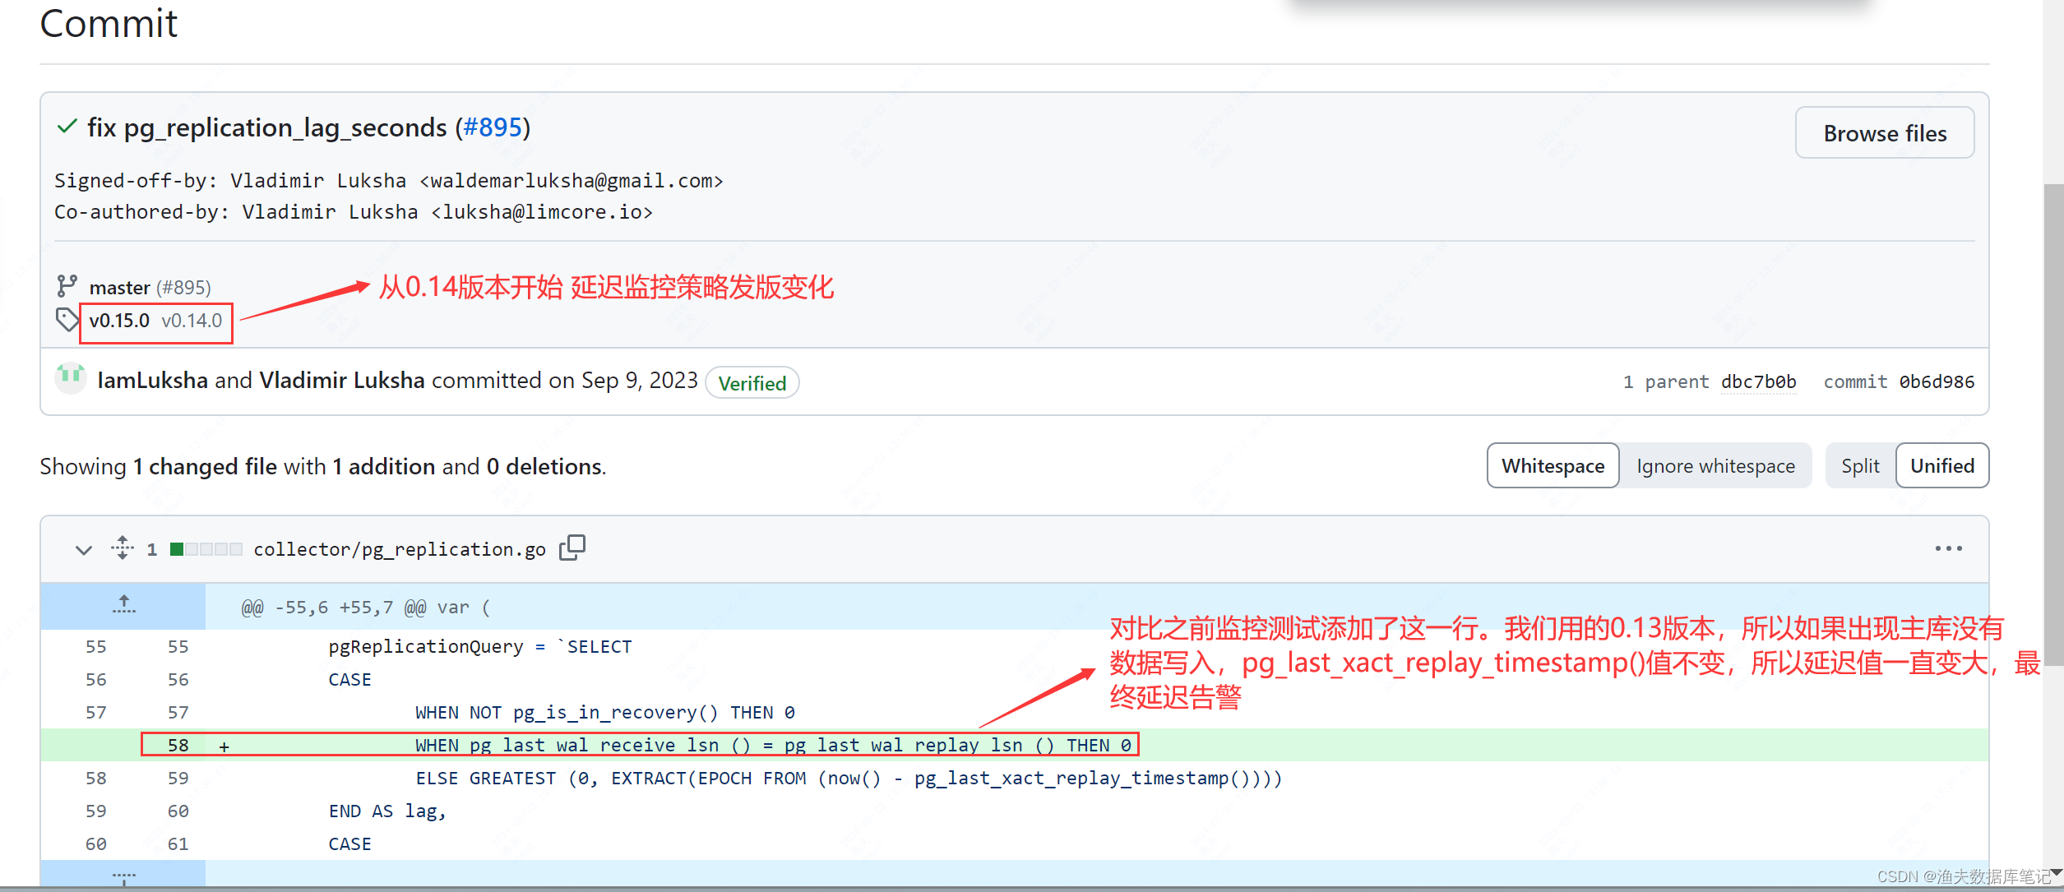Copy the collector/pg_replication.go file path
This screenshot has width=2064, height=892.
tap(572, 548)
